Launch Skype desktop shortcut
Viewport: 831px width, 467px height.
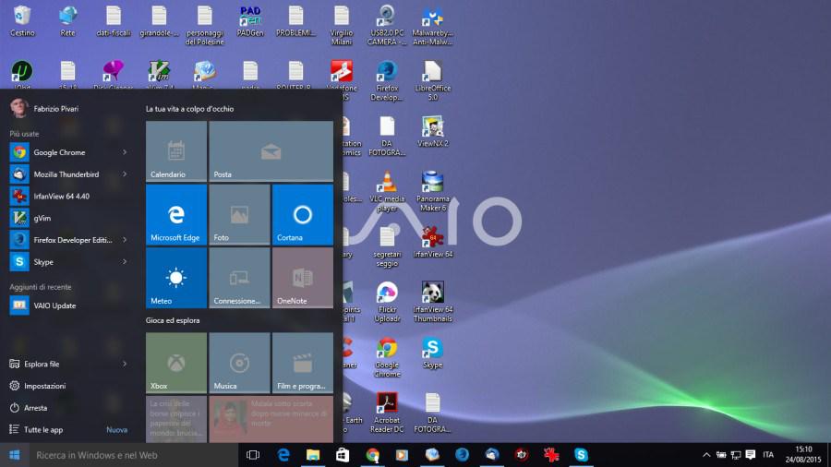point(432,353)
